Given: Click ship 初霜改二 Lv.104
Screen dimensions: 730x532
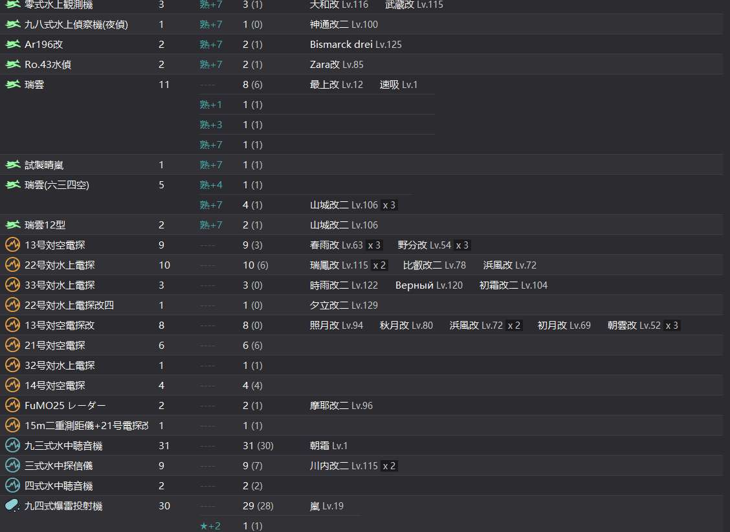Looking at the screenshot, I should coord(513,285).
